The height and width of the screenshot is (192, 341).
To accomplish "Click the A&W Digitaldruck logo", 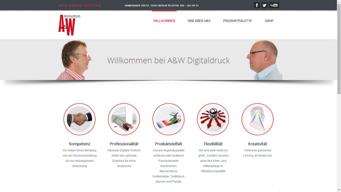I will point(69,25).
